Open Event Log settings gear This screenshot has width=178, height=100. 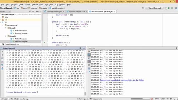click(x=177, y=48)
